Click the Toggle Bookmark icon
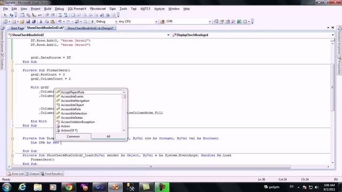Viewport: 342px width, 192px height. point(73,15)
